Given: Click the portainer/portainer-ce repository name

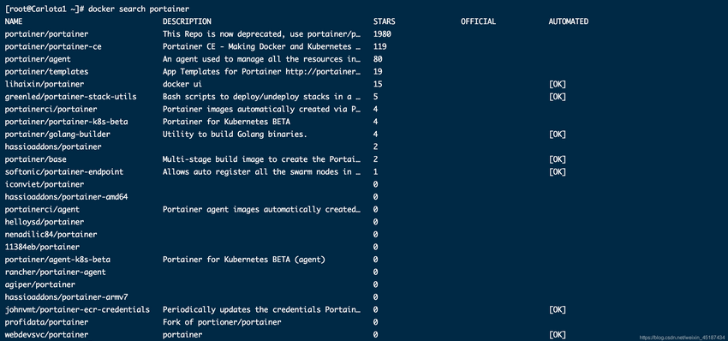Looking at the screenshot, I should point(53,46).
